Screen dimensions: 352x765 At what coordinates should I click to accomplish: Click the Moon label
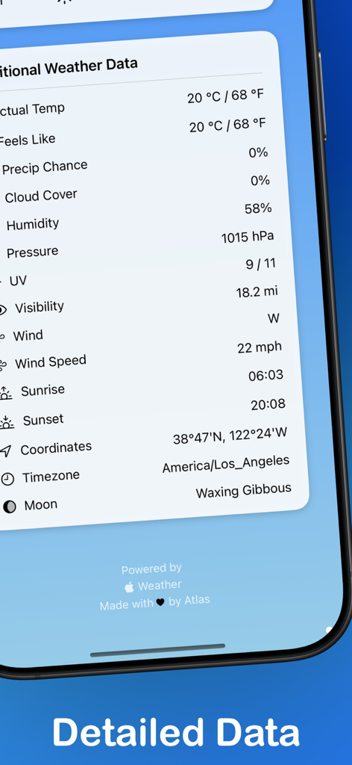(x=41, y=505)
